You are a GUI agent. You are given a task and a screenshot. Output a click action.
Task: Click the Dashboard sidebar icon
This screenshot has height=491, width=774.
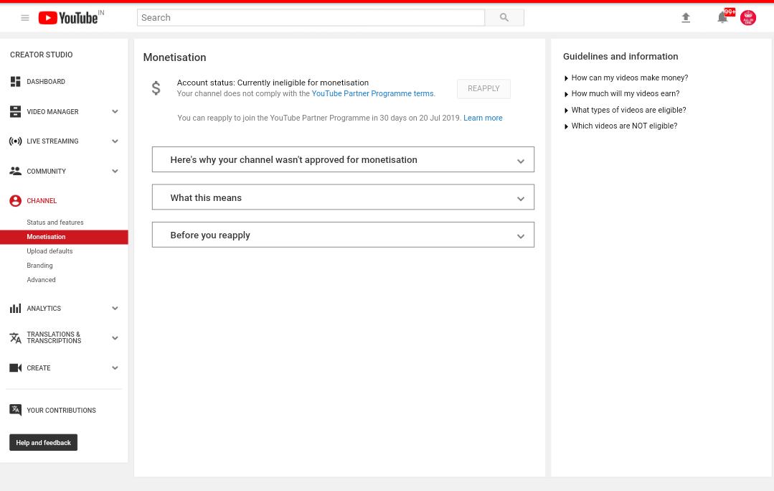15,82
